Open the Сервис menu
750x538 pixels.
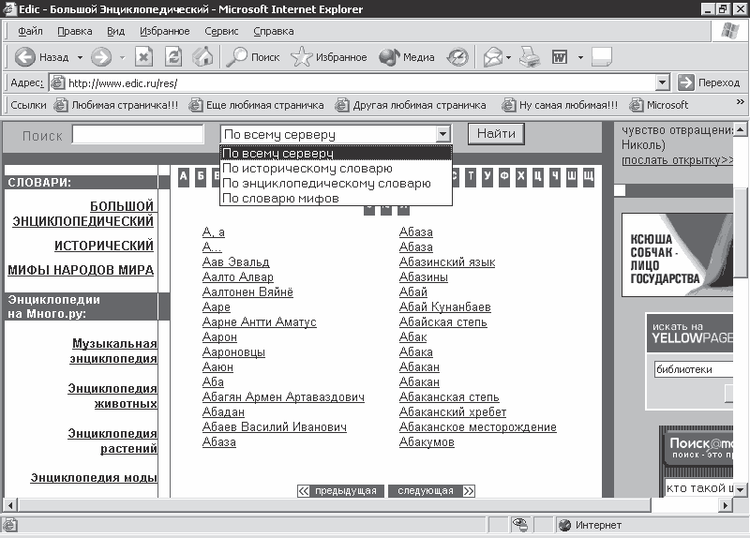point(221,31)
